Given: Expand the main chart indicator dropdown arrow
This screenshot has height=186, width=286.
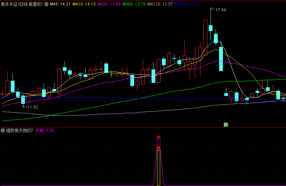Looking at the screenshot, I should point(46,4).
